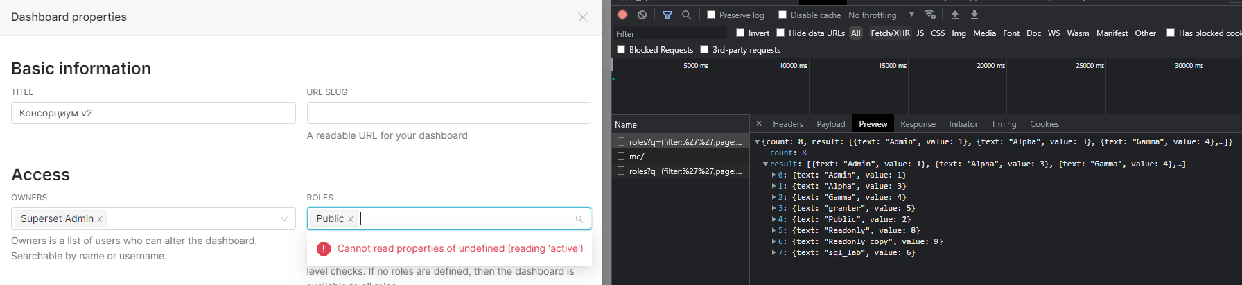1242x285 pixels.
Task: Select the me/ request row
Action: (x=680, y=156)
